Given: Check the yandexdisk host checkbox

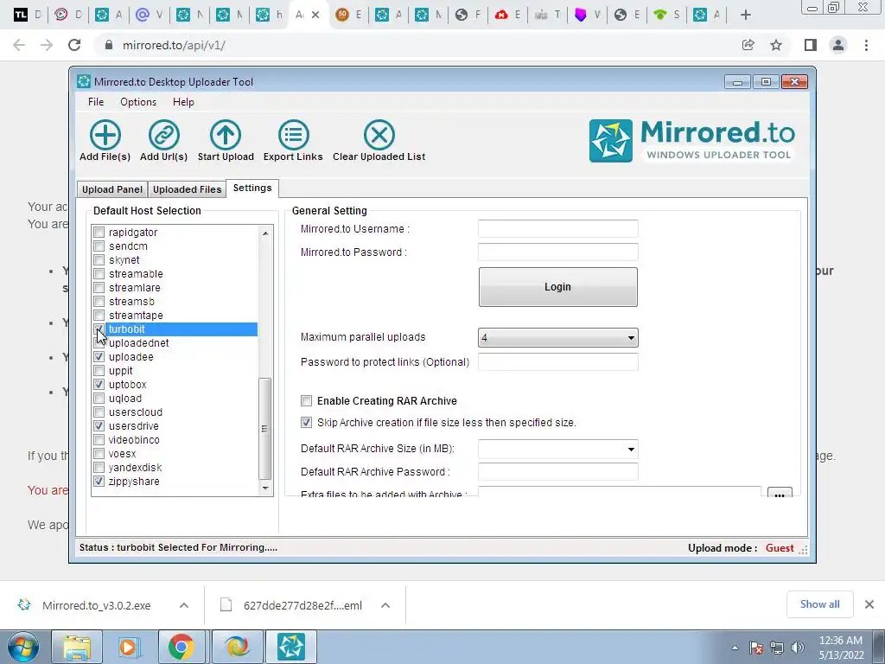Looking at the screenshot, I should pos(99,468).
